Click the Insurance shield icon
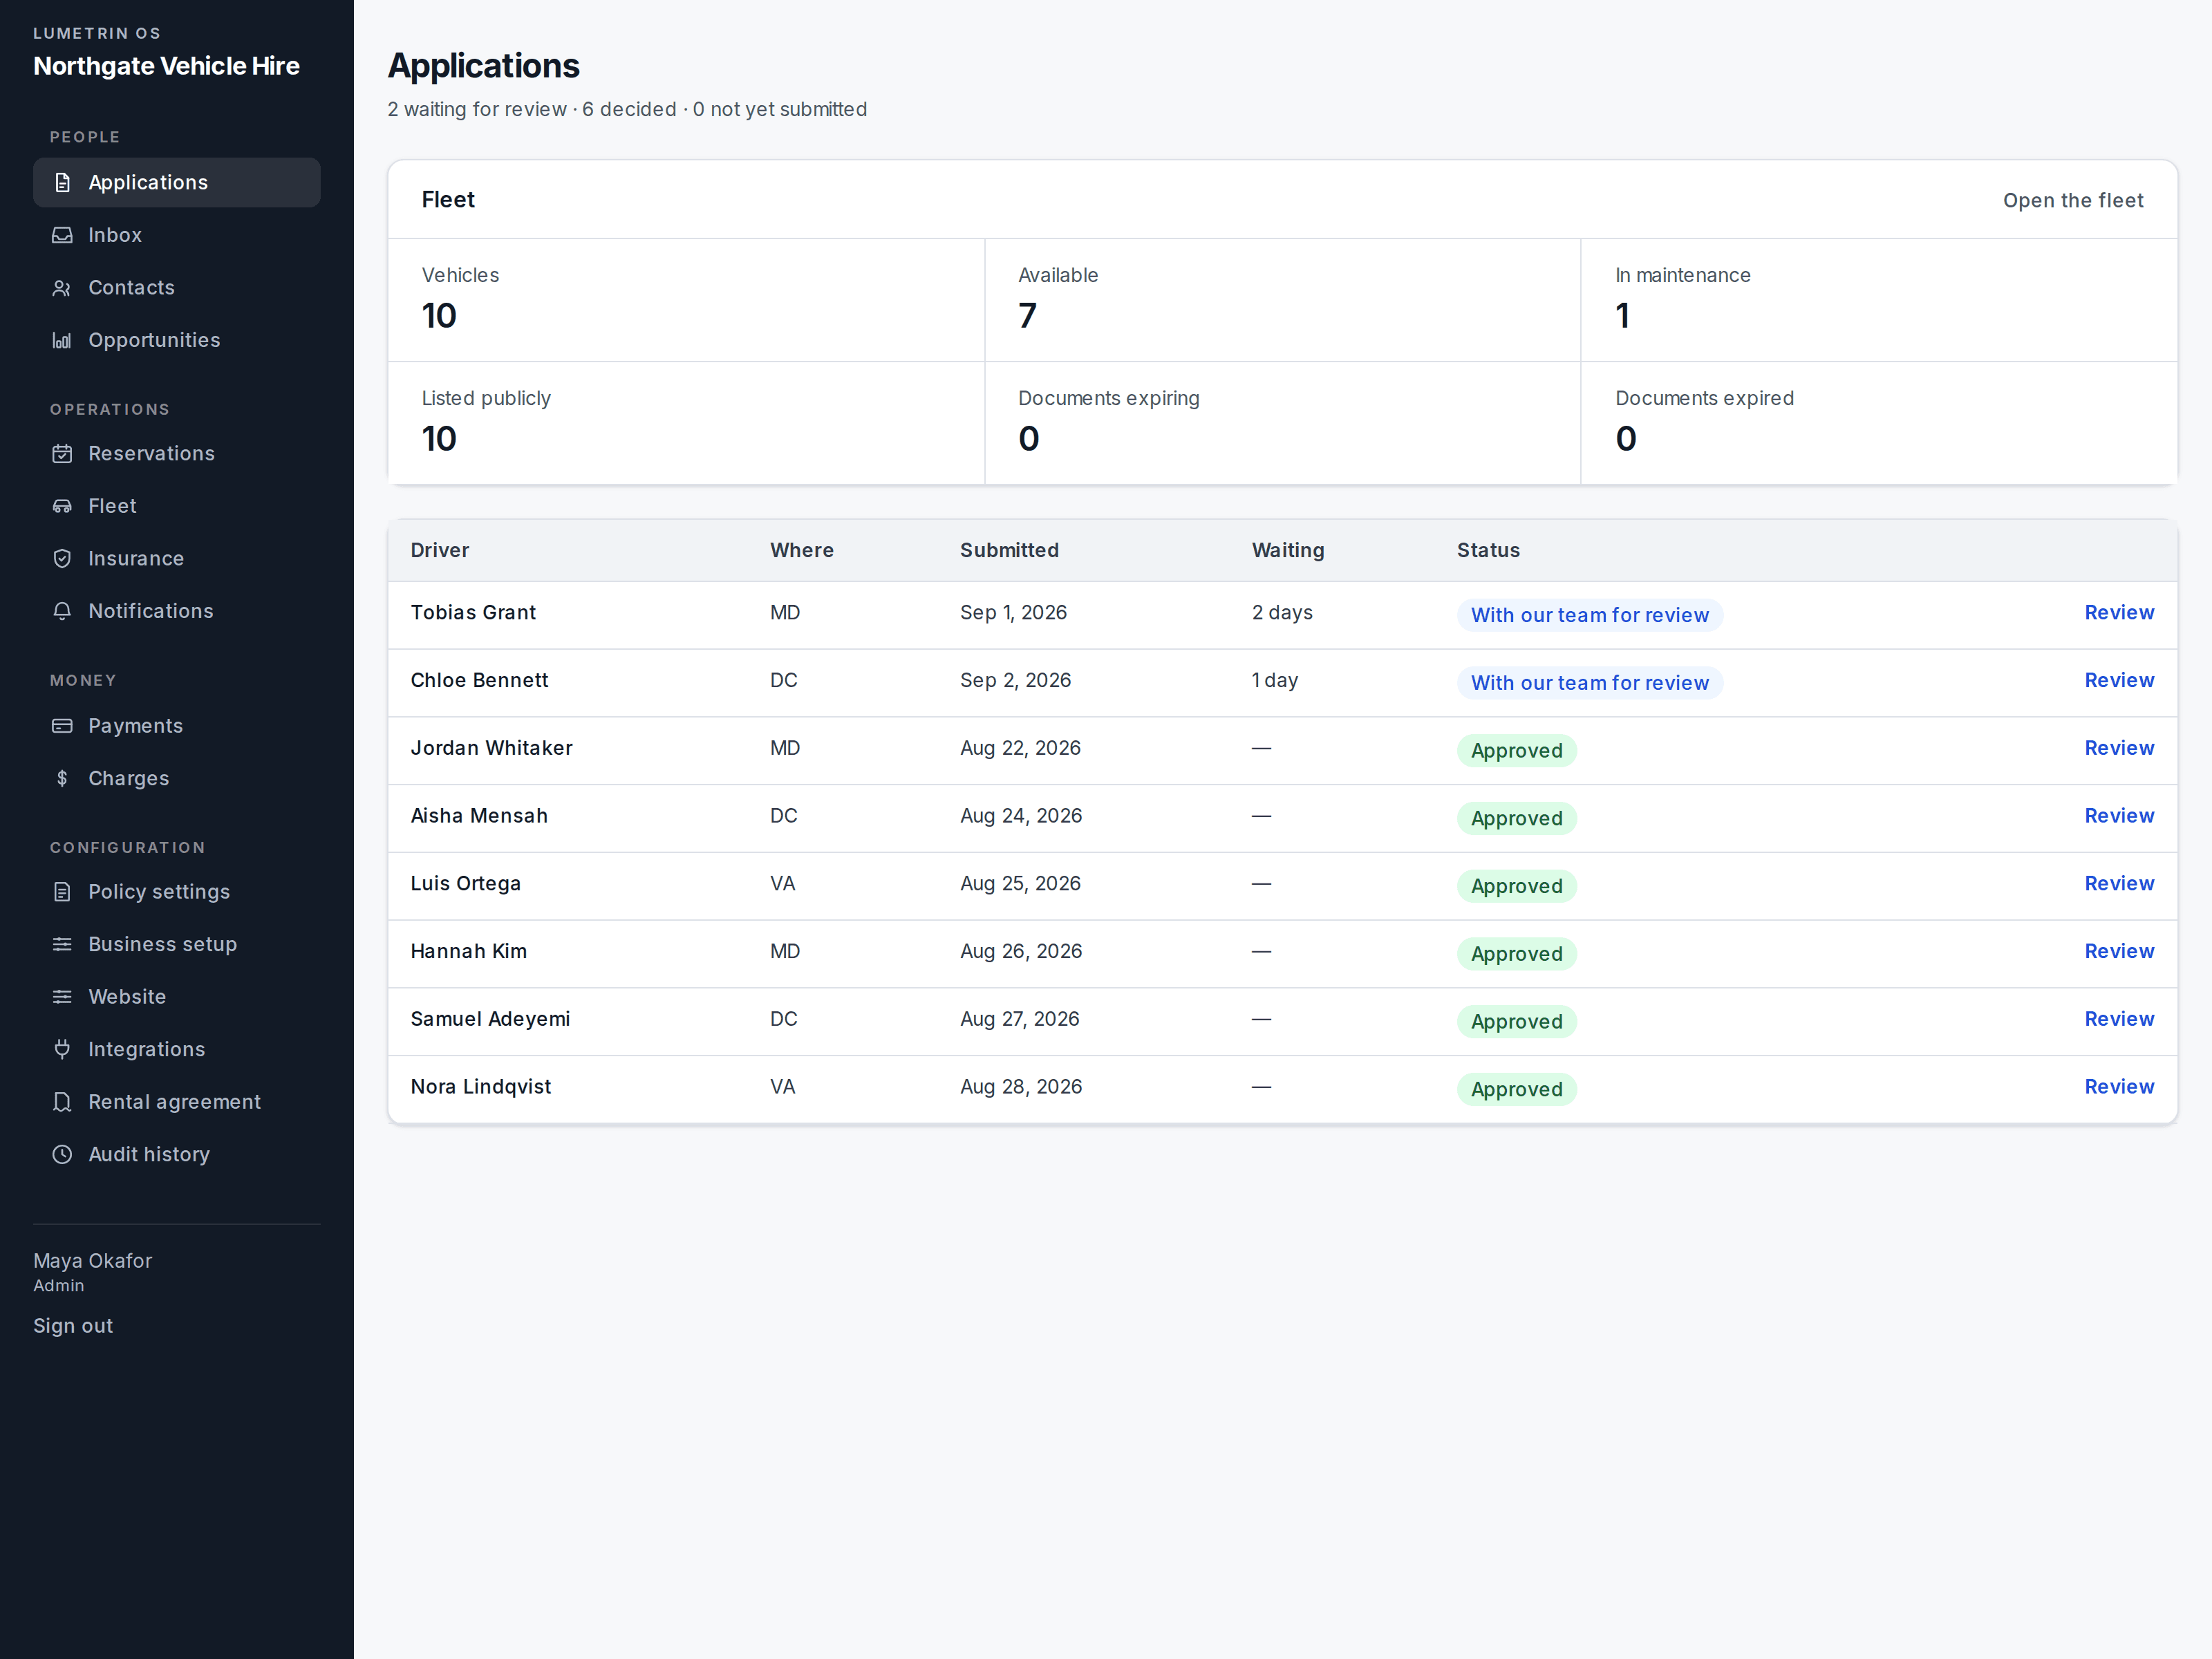Viewport: 2212px width, 1659px height. click(x=62, y=559)
